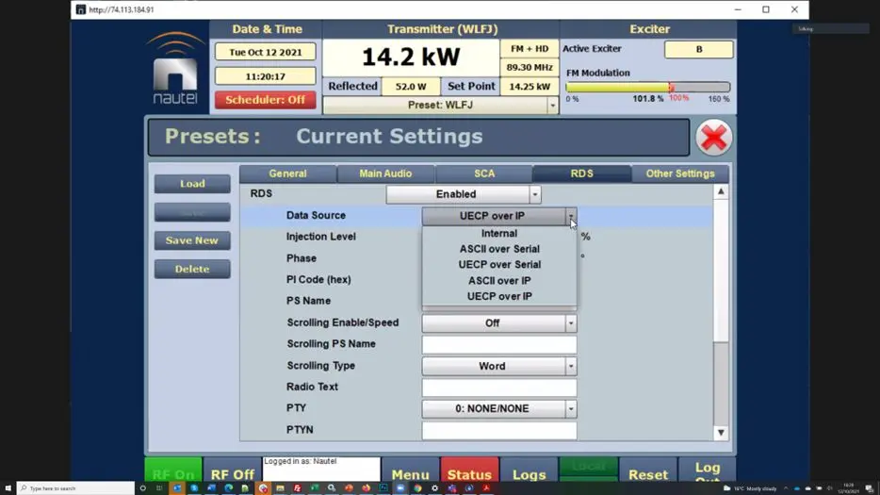Image resolution: width=880 pixels, height=495 pixels.
Task: Switch to the Main Audio tab
Action: pyautogui.click(x=385, y=173)
